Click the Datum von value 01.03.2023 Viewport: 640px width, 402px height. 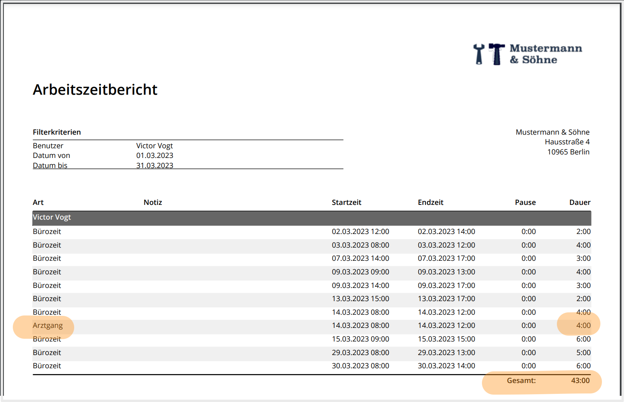click(155, 155)
